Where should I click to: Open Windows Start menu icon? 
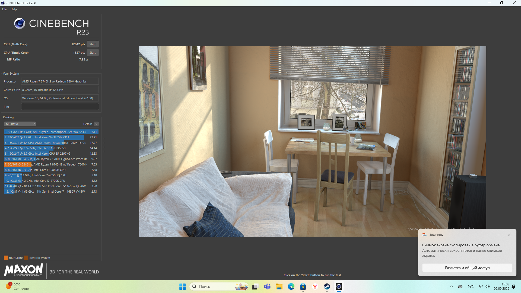tap(182, 286)
